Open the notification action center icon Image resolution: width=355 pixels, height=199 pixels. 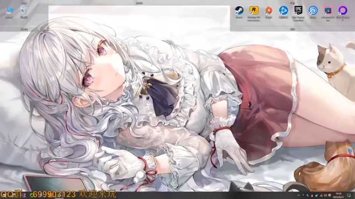click(349, 195)
